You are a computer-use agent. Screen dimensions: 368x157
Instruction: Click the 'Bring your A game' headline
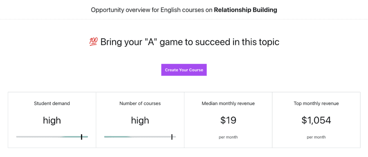[190, 42]
